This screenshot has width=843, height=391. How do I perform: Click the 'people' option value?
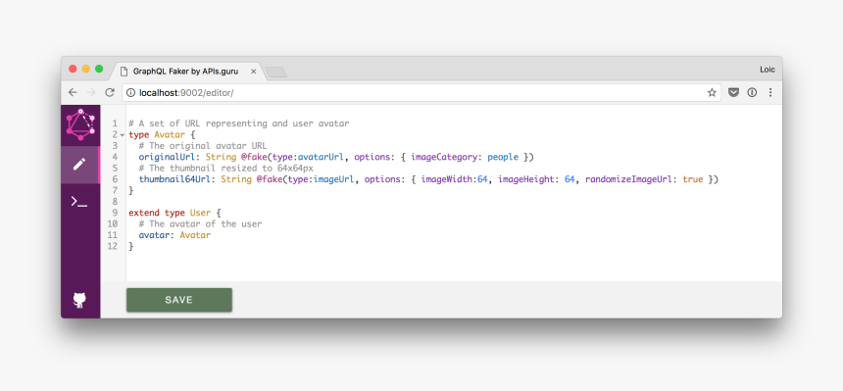click(503, 157)
